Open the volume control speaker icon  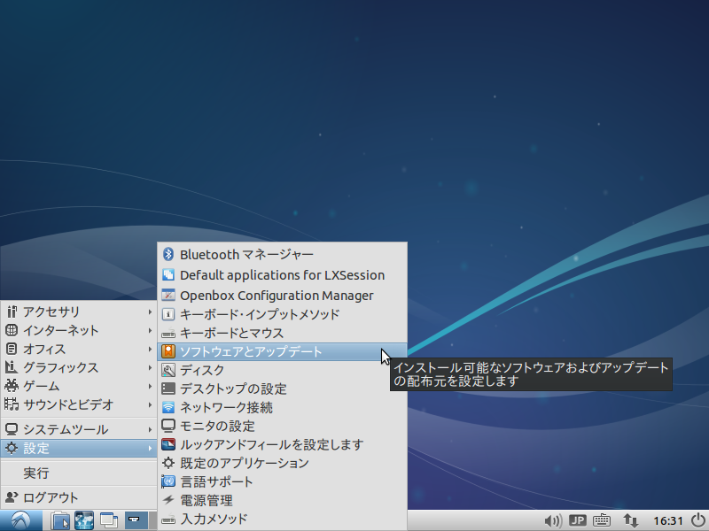pos(551,520)
